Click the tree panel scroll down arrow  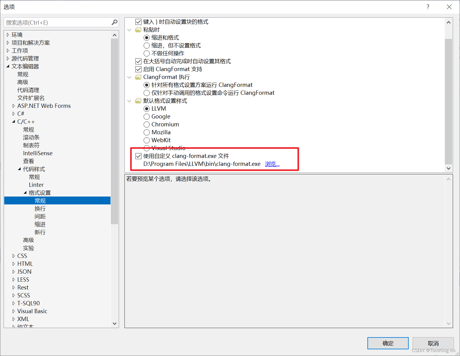[114, 323]
